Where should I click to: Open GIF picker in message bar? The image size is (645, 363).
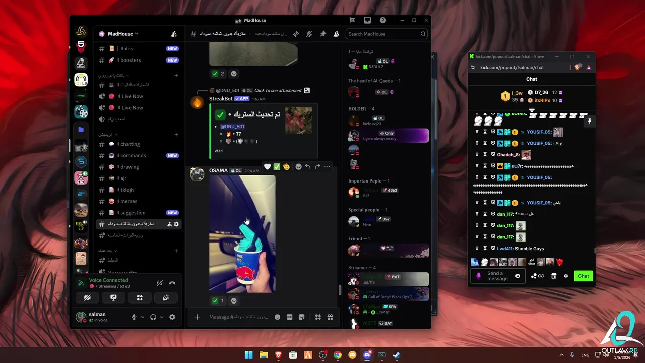click(x=290, y=317)
